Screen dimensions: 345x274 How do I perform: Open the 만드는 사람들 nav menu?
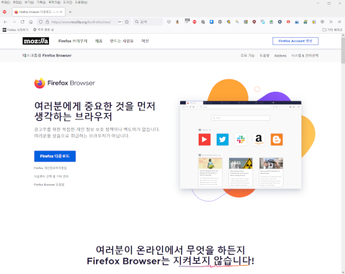point(121,41)
